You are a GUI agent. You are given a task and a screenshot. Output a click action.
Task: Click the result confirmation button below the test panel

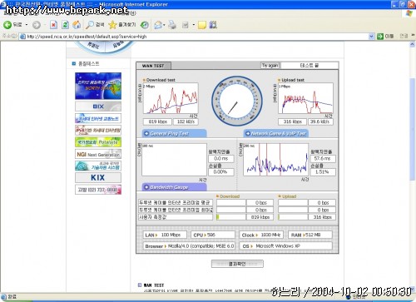point(237,264)
